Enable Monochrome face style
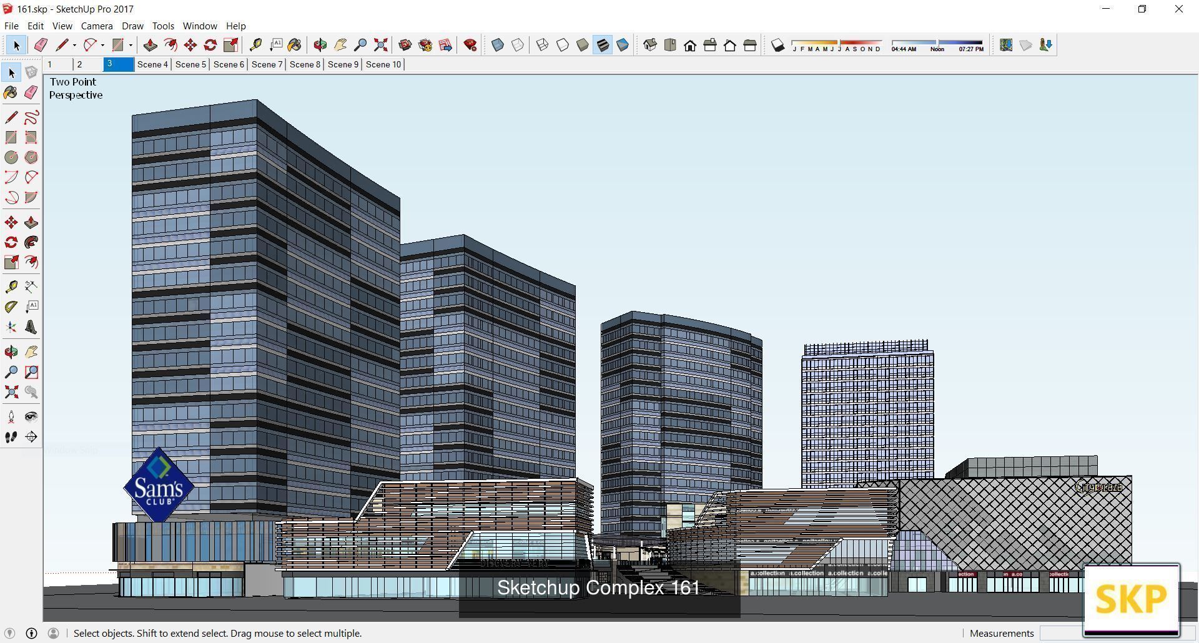 [x=623, y=45]
